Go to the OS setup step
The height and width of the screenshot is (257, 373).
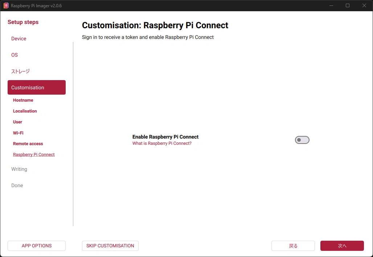coord(15,55)
